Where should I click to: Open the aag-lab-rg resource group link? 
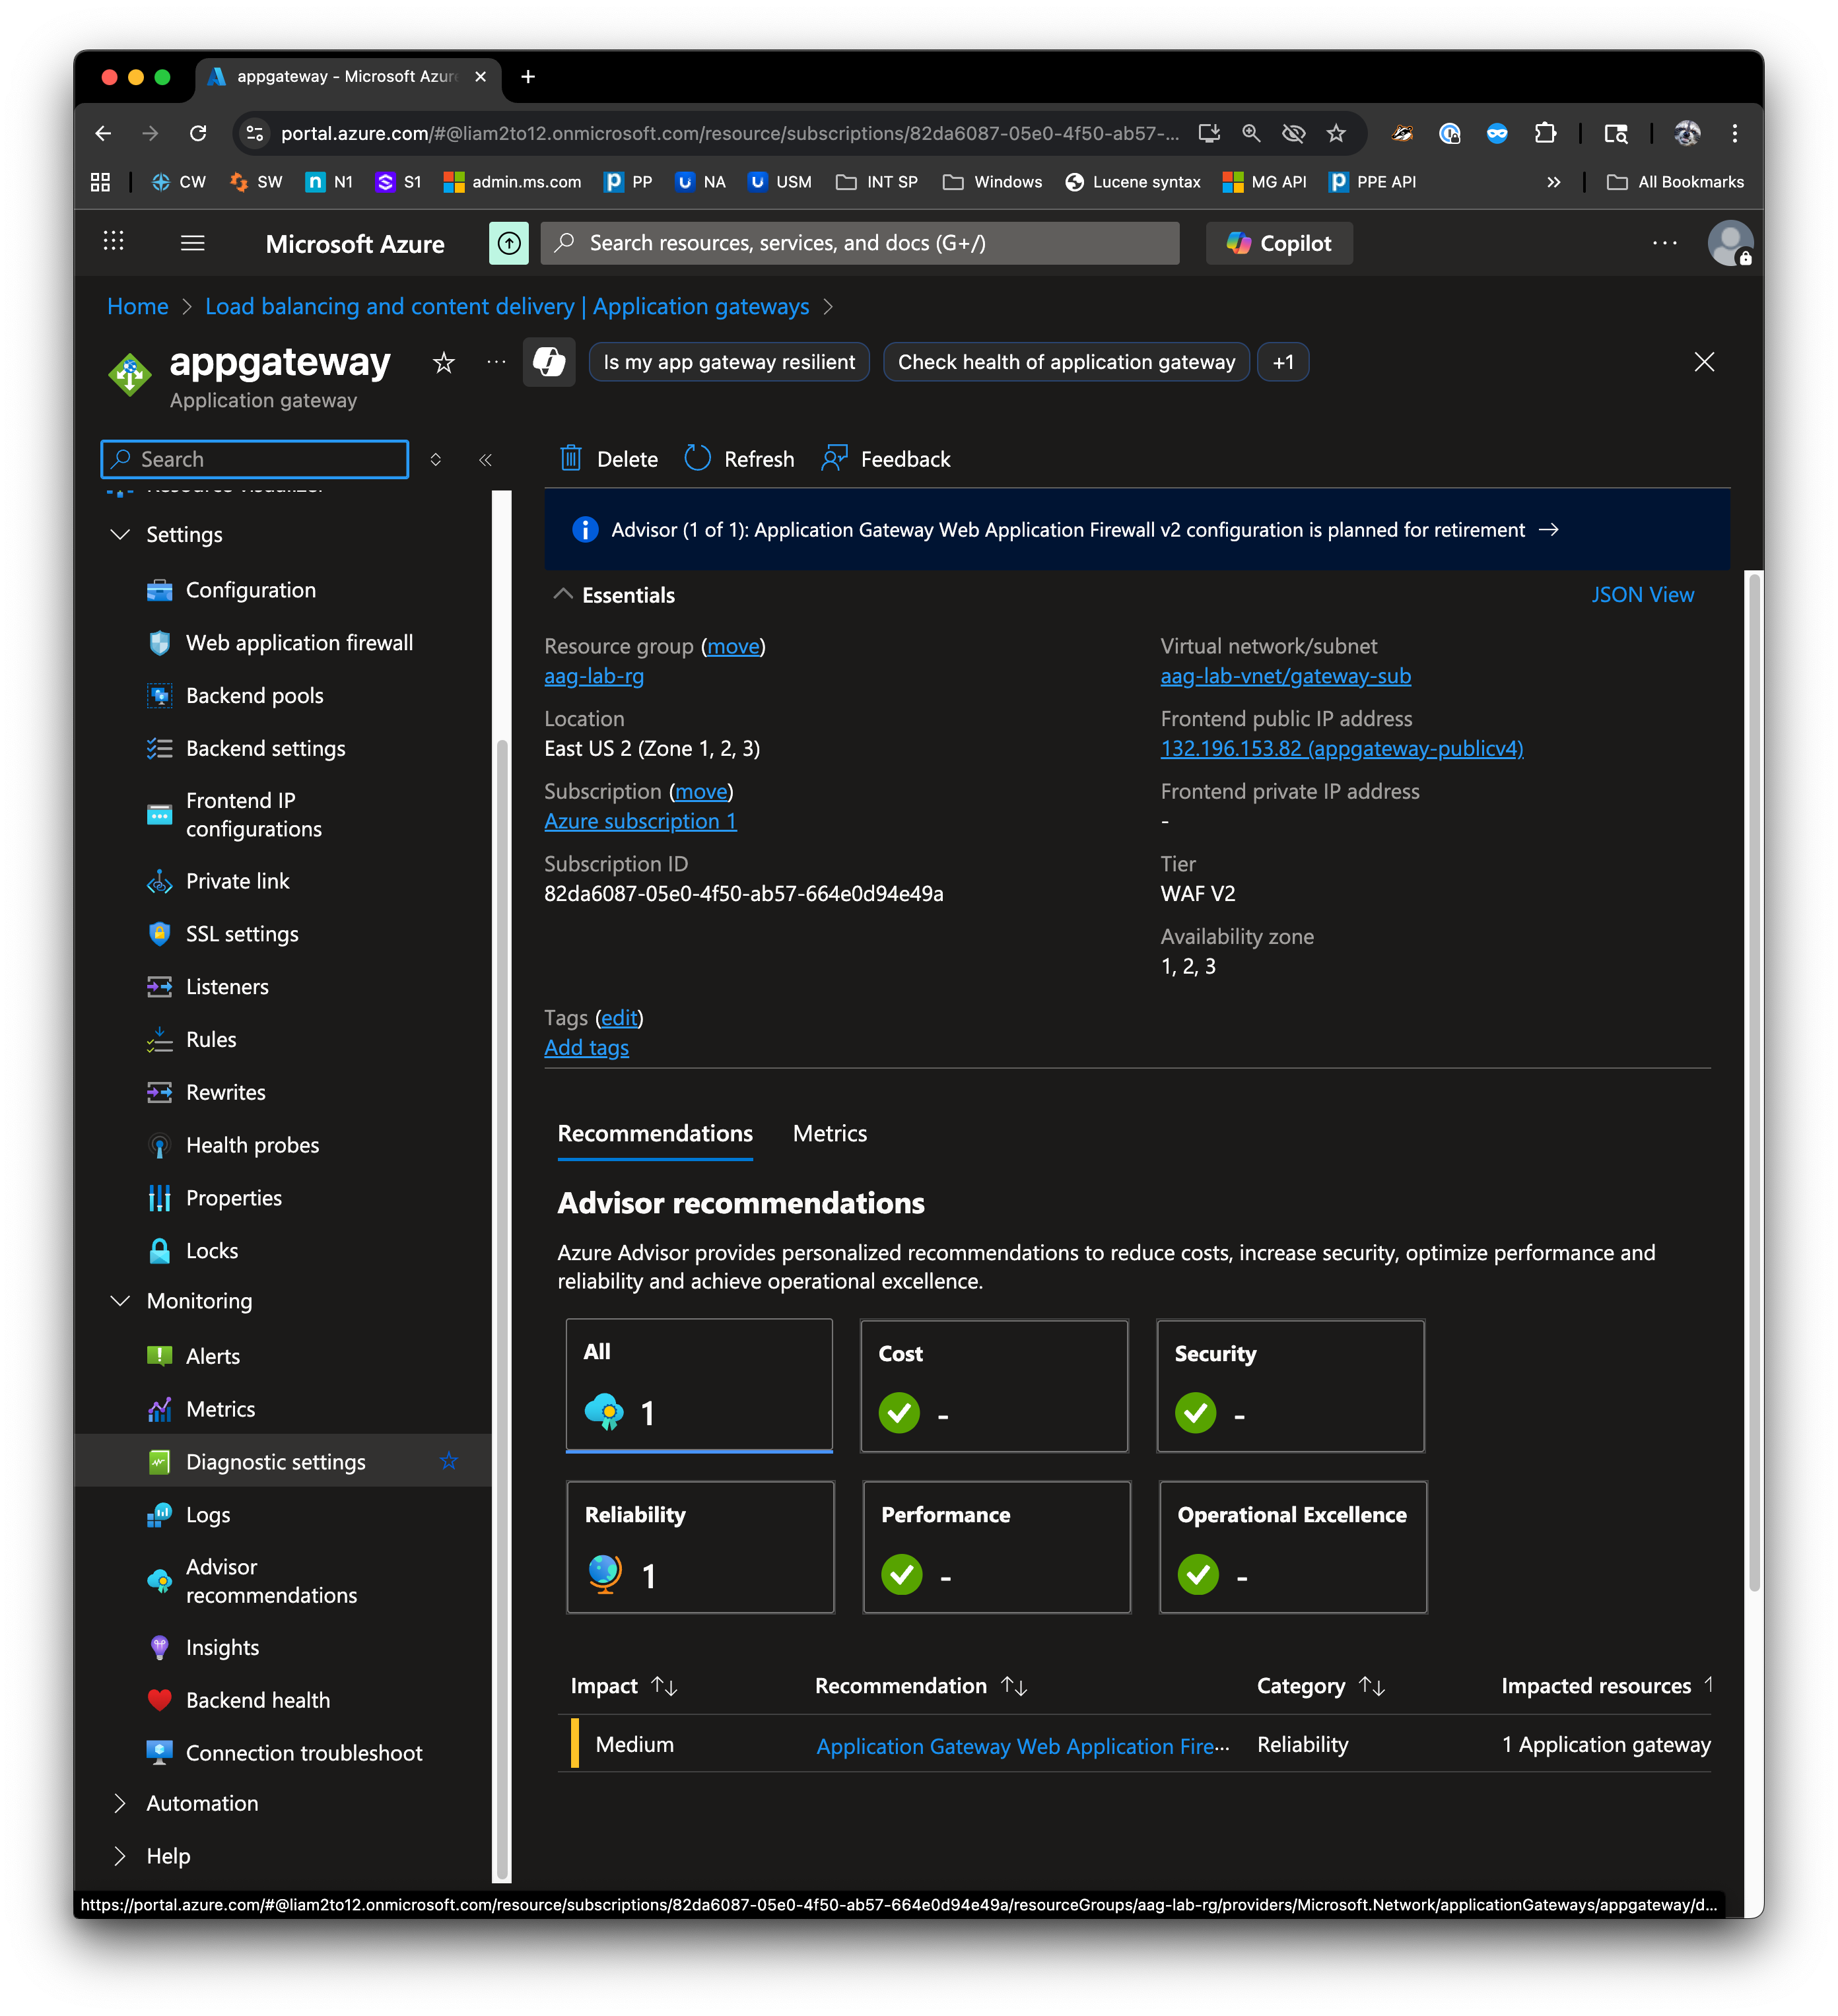click(x=593, y=676)
